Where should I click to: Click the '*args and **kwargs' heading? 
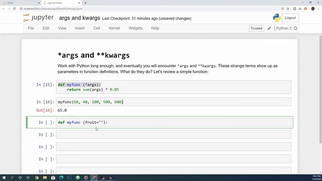(94, 55)
